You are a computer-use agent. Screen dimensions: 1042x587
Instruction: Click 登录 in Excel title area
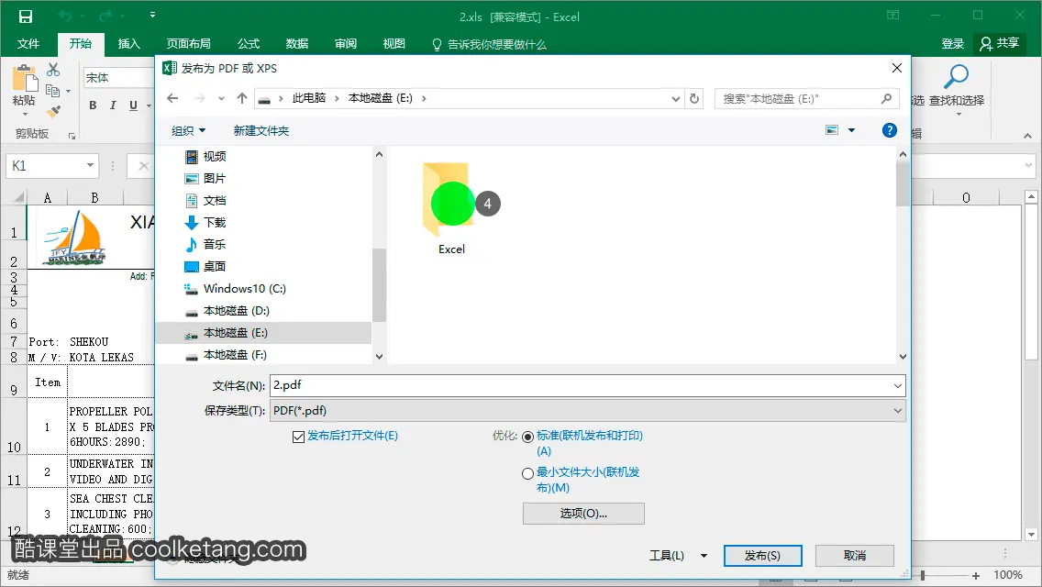pyautogui.click(x=952, y=44)
